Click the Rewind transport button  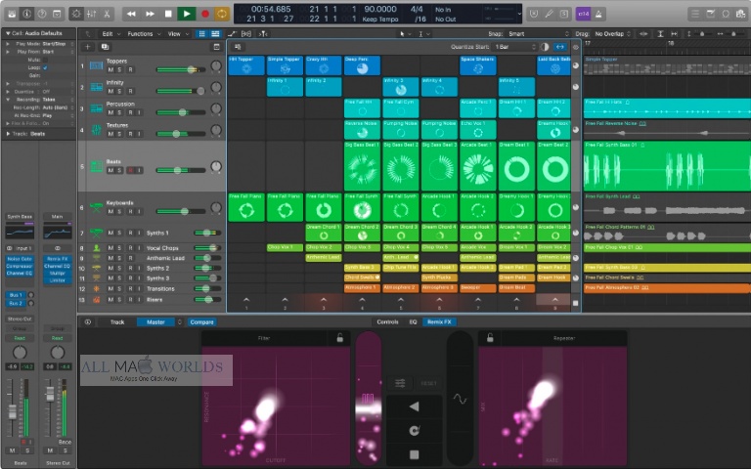tap(131, 14)
